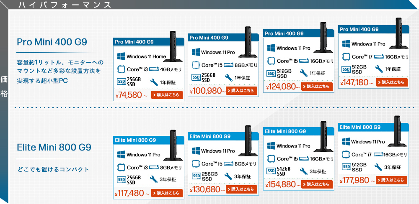
Task: Click the 3年保証 wrench icon in the ¥117,480 card
Action: click(154, 179)
